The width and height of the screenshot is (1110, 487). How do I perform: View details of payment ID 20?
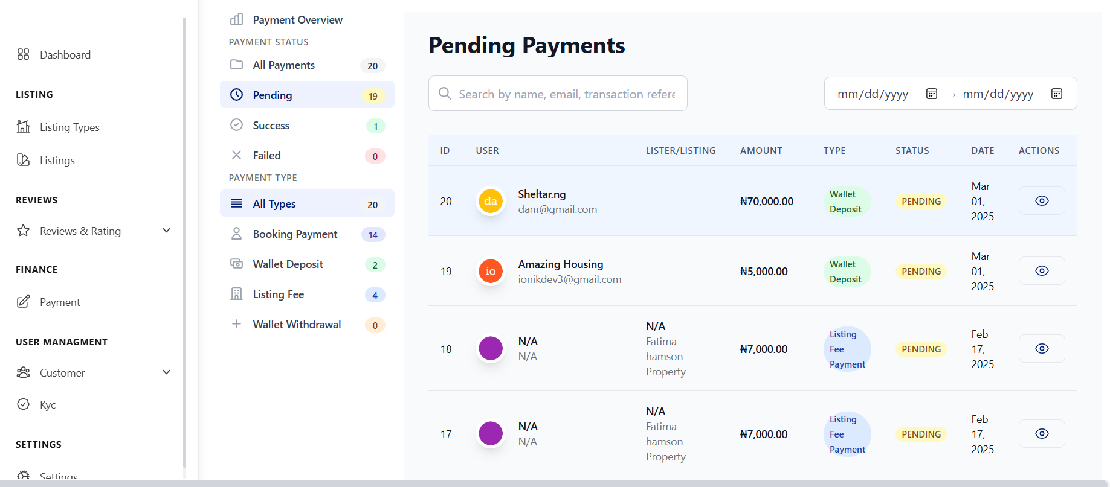click(1041, 201)
